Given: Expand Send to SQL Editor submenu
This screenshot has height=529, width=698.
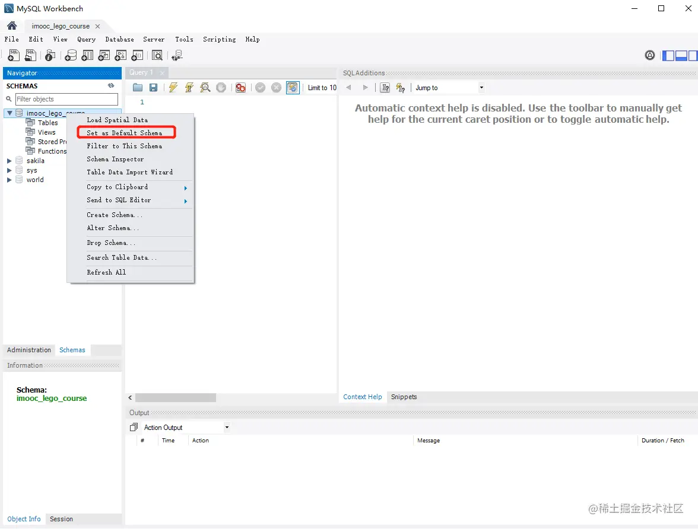Looking at the screenshot, I should pos(131,200).
